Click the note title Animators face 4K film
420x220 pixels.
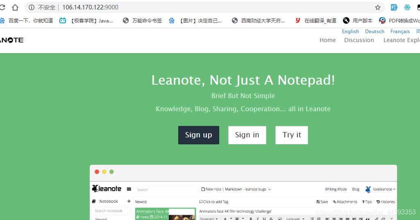click(x=236, y=211)
